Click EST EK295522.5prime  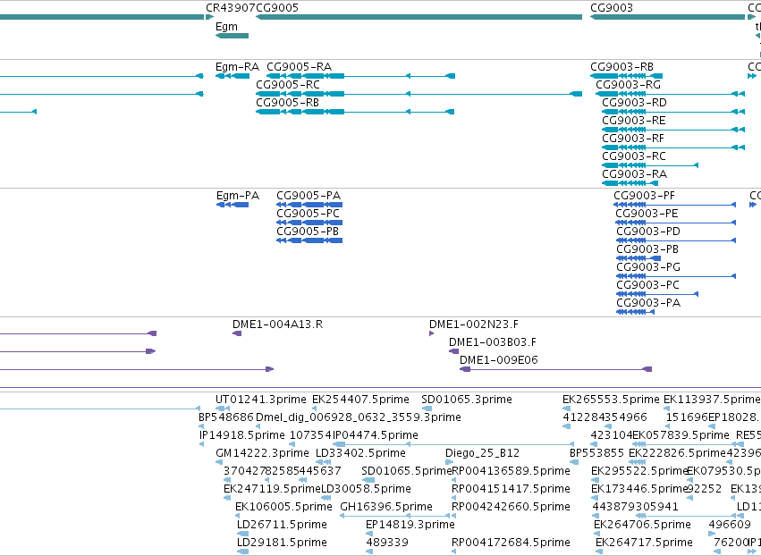[x=639, y=472]
